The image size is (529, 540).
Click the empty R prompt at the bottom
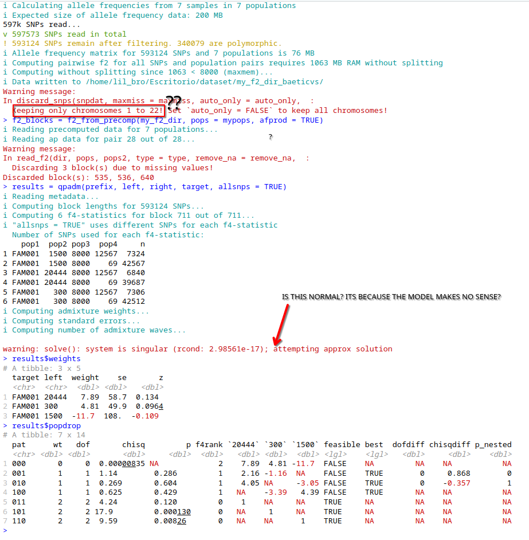pyautogui.click(x=5, y=530)
